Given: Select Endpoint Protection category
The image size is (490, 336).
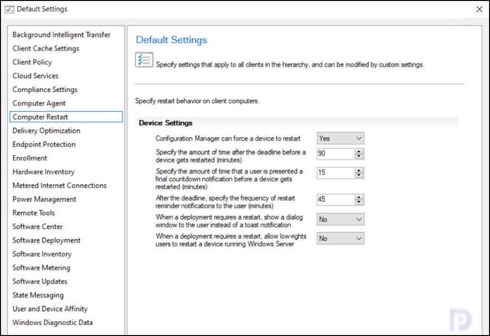Looking at the screenshot, I should 44,145.
